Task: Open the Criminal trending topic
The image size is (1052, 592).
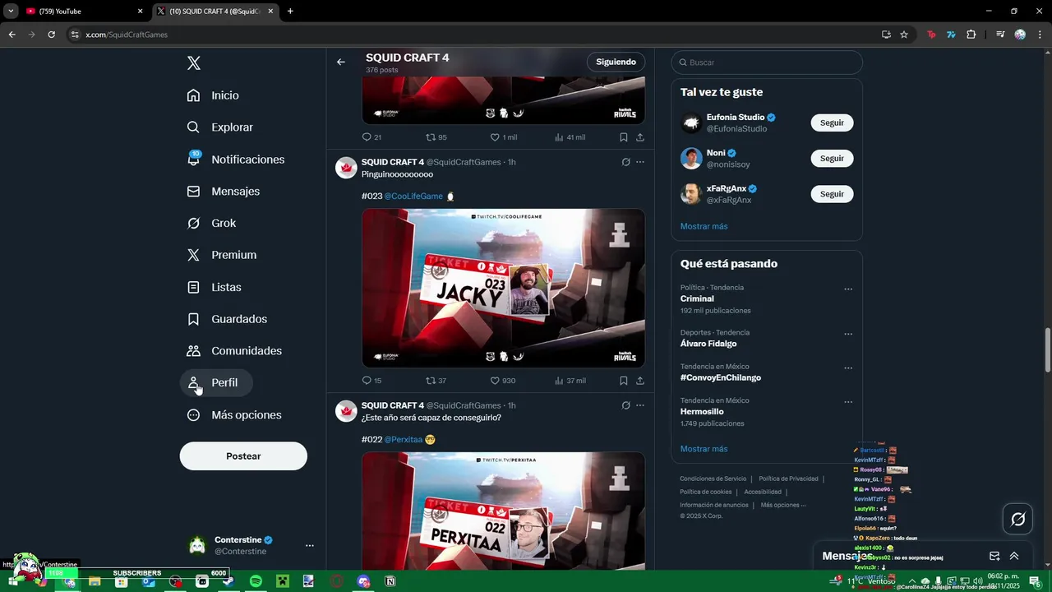Action: pyautogui.click(x=697, y=299)
